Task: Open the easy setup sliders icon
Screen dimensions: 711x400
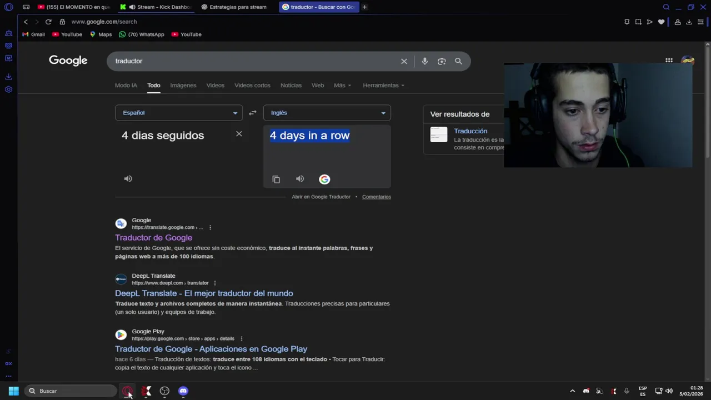Action: pos(700,22)
